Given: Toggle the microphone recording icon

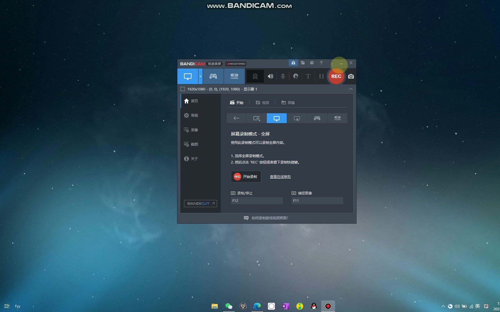Looking at the screenshot, I should [283, 76].
